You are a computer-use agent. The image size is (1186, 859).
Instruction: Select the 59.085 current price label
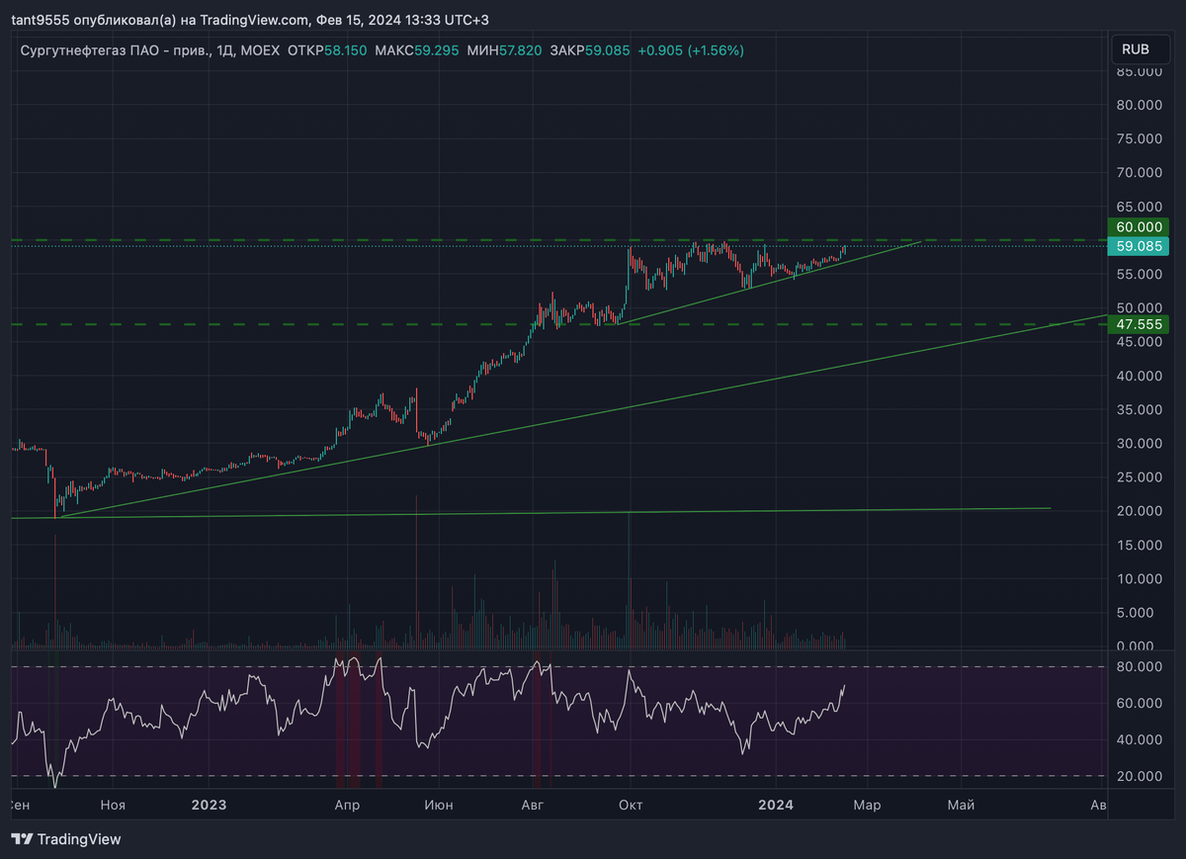pyautogui.click(x=1138, y=245)
